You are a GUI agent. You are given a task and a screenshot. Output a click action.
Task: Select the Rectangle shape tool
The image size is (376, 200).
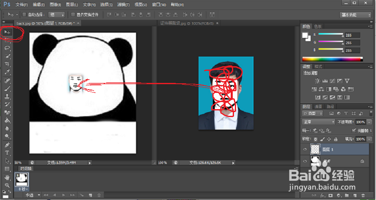tap(7, 169)
